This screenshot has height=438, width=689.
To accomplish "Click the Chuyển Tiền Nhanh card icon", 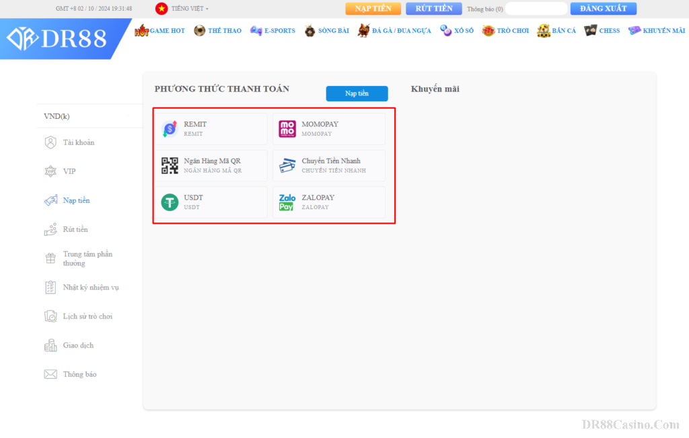I will click(x=287, y=165).
